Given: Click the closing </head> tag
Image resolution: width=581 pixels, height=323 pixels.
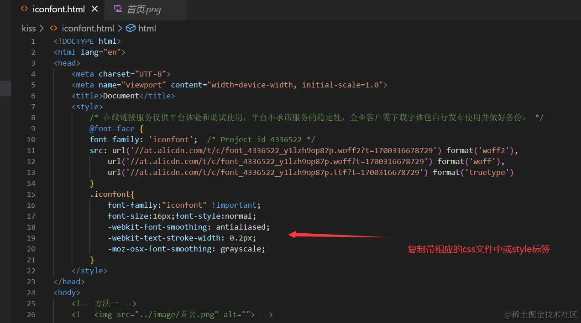Looking at the screenshot, I should (69, 282).
